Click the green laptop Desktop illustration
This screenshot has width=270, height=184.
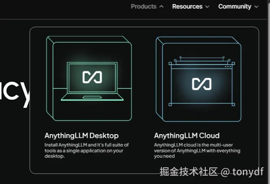click(89, 78)
